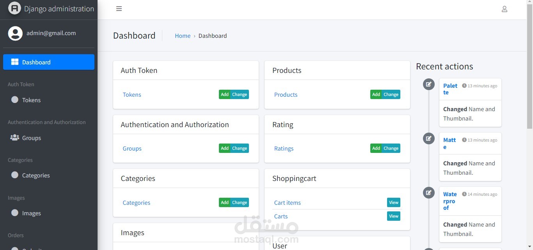This screenshot has height=250, width=533.
Task: Select Images in the sidebar menu
Action: pyautogui.click(x=31, y=213)
